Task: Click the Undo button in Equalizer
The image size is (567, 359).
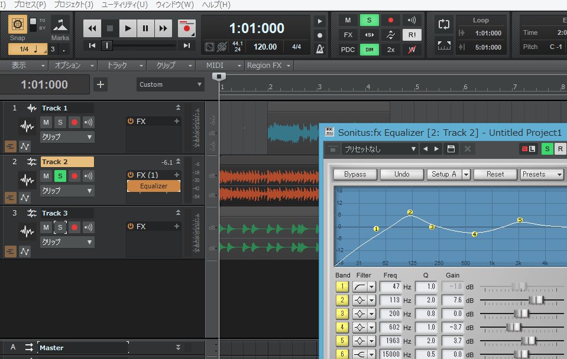Action: [401, 174]
